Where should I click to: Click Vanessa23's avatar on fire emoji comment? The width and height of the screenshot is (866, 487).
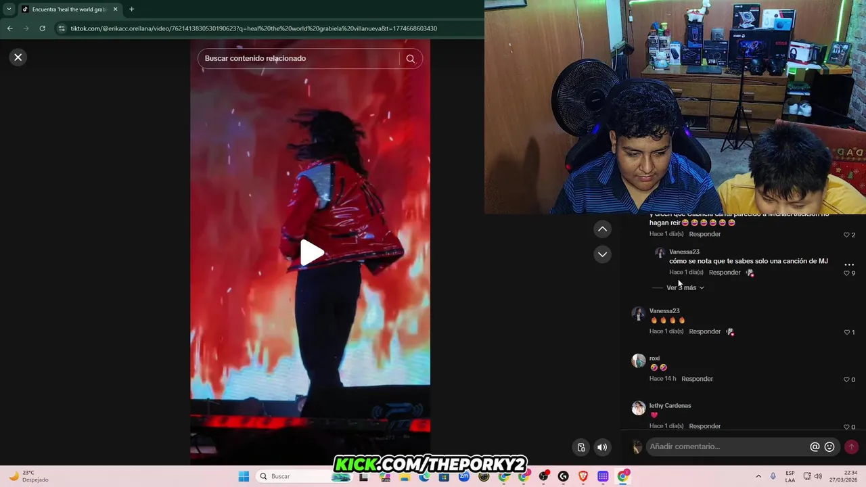pos(638,313)
